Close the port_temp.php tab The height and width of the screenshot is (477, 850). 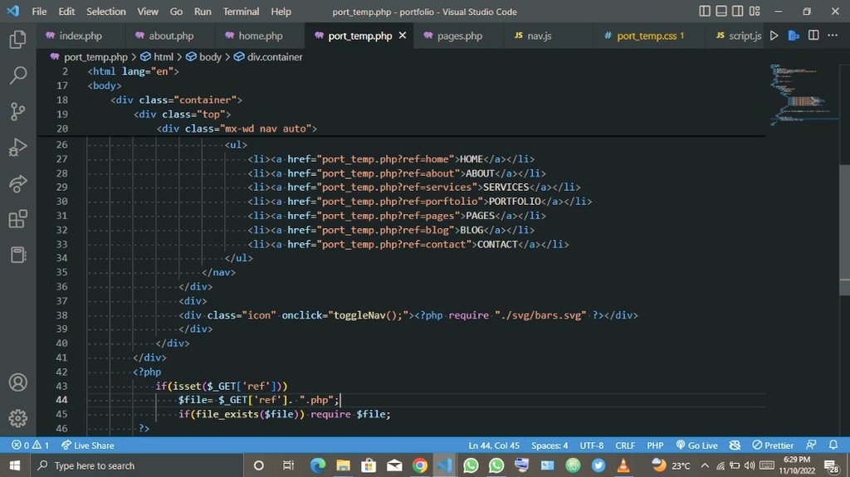pos(403,35)
